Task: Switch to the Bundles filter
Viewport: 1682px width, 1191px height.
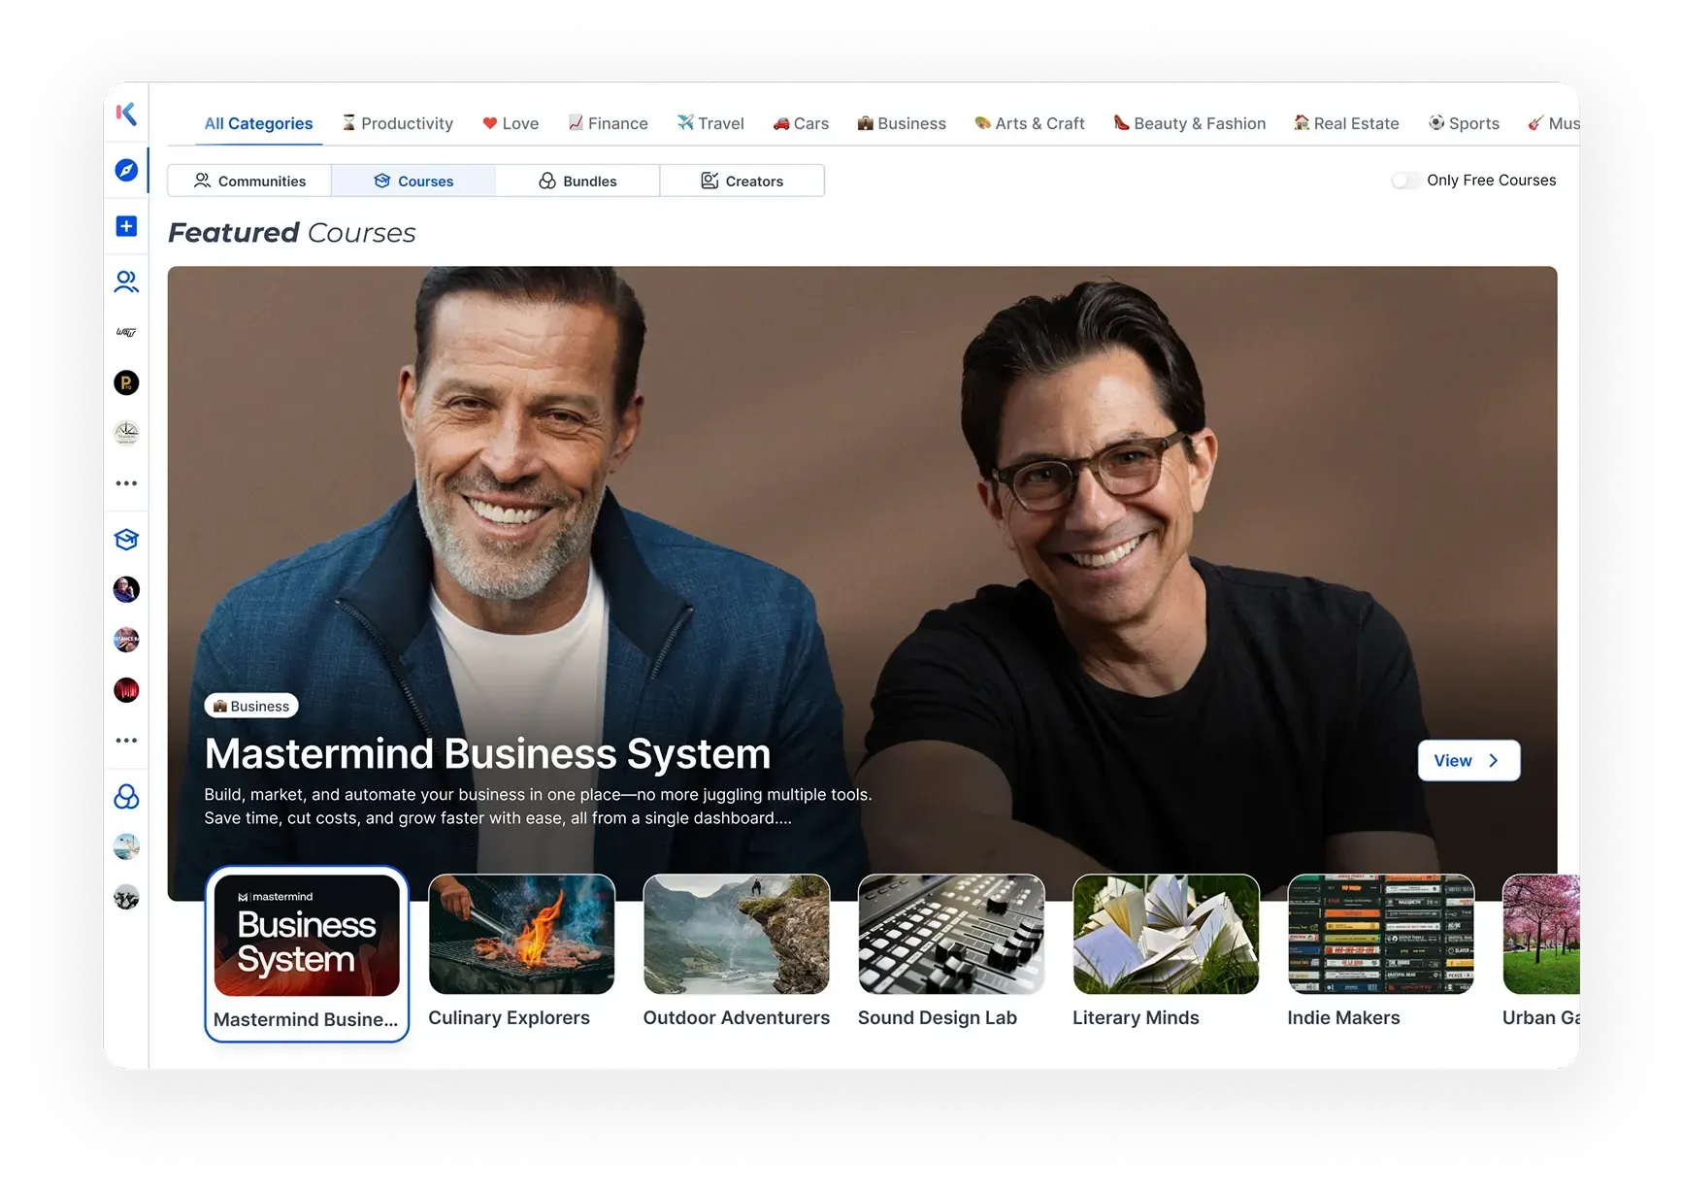Action: pos(577,181)
